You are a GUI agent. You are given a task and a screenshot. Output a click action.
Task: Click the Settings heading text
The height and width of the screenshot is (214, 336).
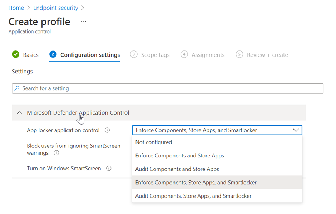coord(22,72)
